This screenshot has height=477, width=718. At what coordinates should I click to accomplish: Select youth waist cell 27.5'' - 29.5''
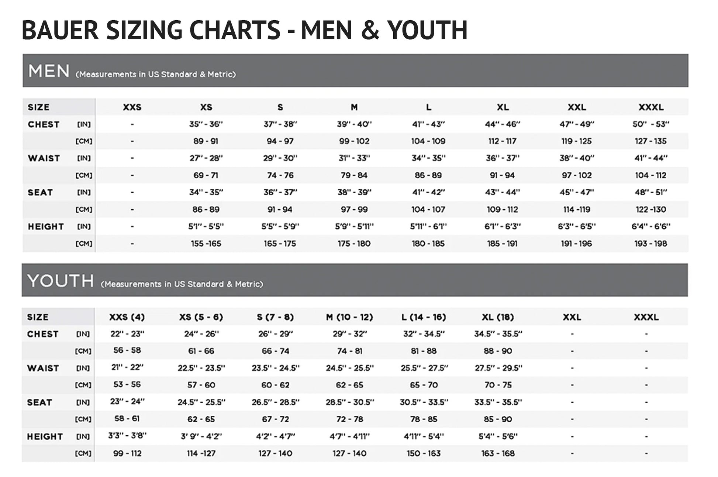498,368
